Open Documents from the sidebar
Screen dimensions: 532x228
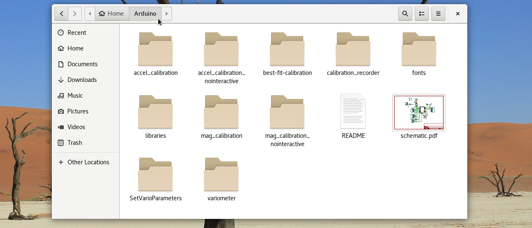click(x=82, y=64)
